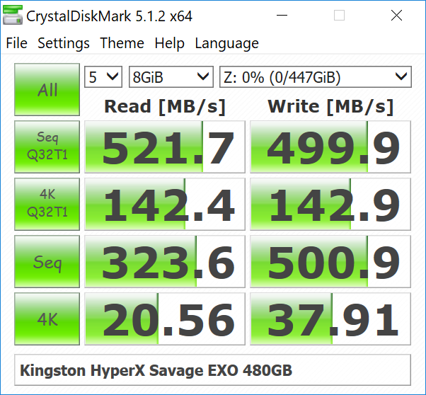
Task: Open the Language menu
Action: pyautogui.click(x=227, y=43)
